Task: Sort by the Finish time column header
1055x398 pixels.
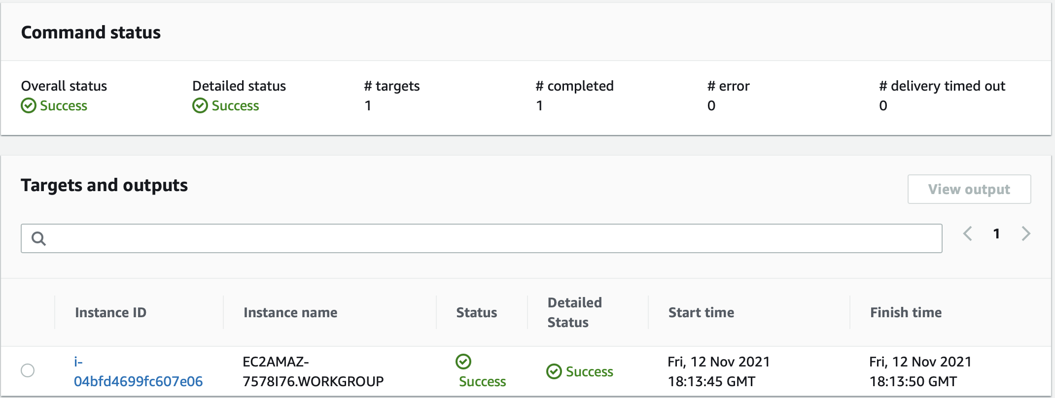Action: (x=905, y=312)
